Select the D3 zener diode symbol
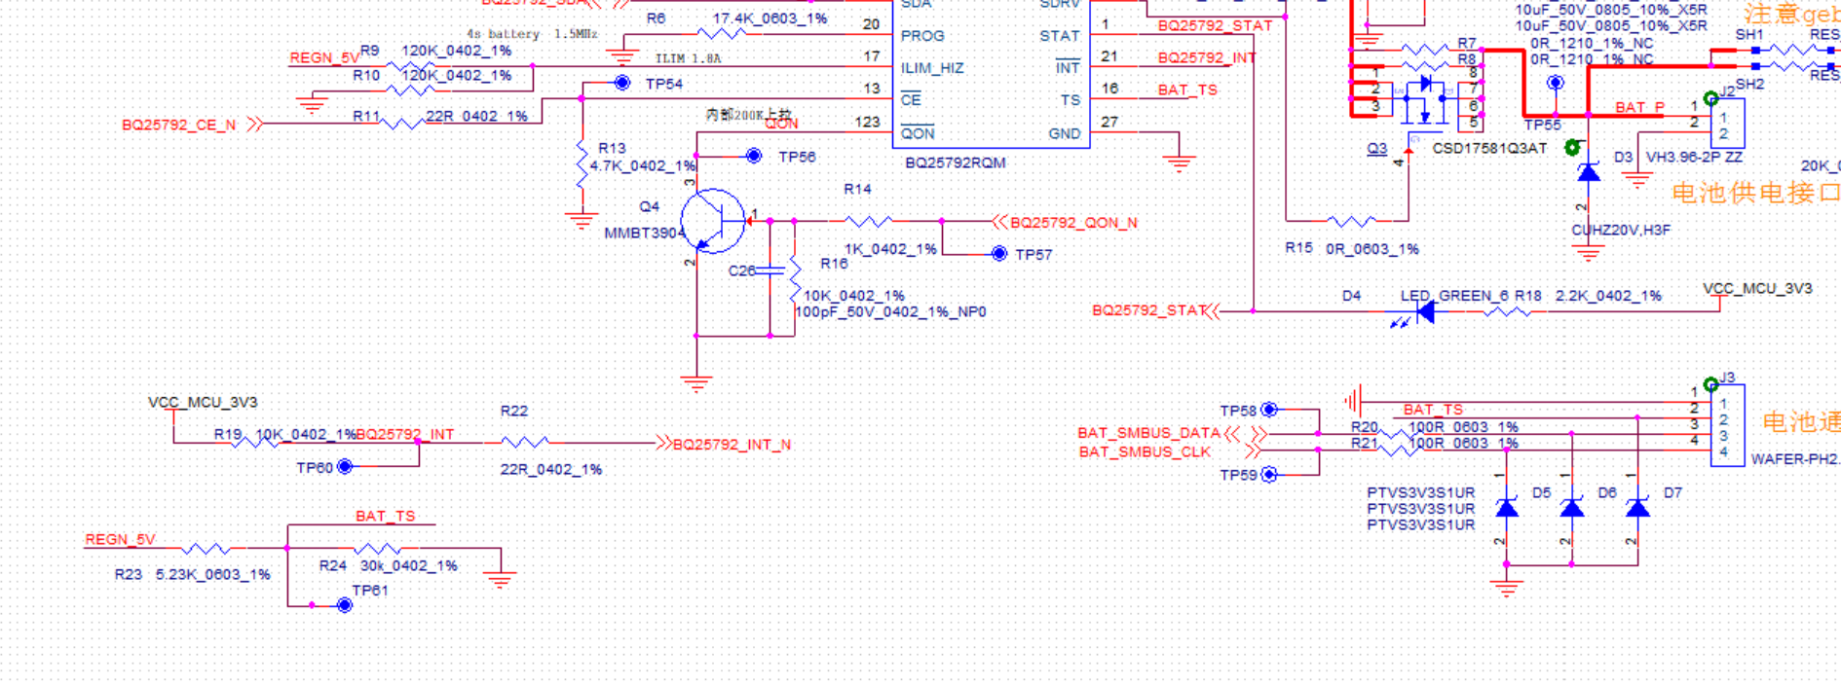Screen dimensions: 1841x685 tap(1589, 173)
